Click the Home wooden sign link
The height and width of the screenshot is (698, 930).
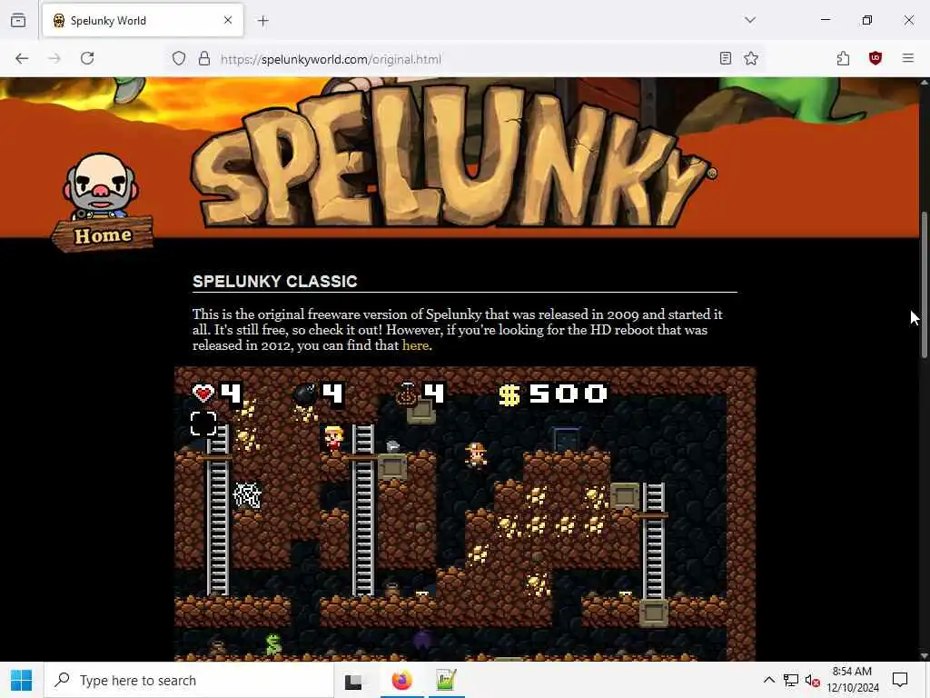[103, 235]
